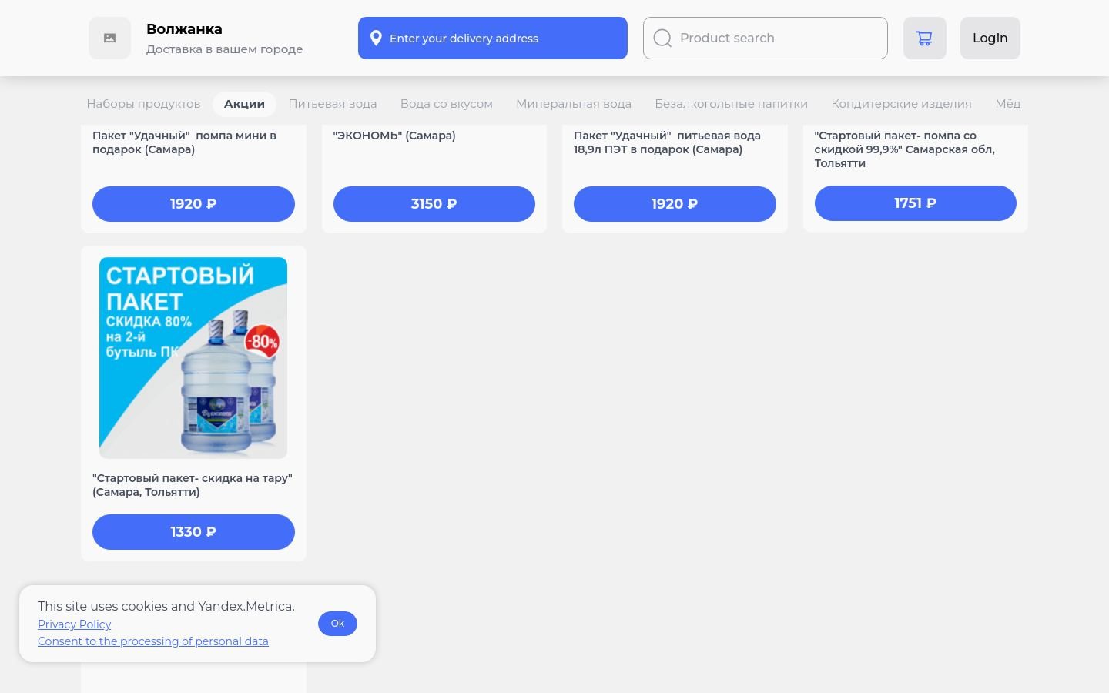
Task: Add the 3150 ₽ ЭКОНОМЬ package
Action: click(x=434, y=204)
